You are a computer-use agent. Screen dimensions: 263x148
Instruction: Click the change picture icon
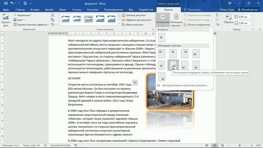pyautogui.click(x=53, y=20)
